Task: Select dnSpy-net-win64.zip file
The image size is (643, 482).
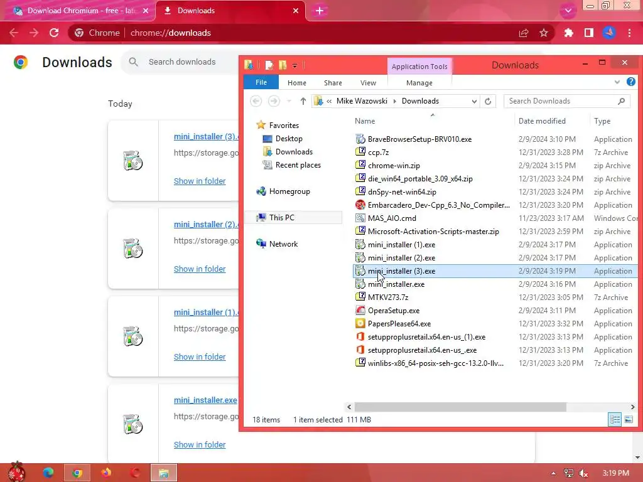Action: coord(402,192)
